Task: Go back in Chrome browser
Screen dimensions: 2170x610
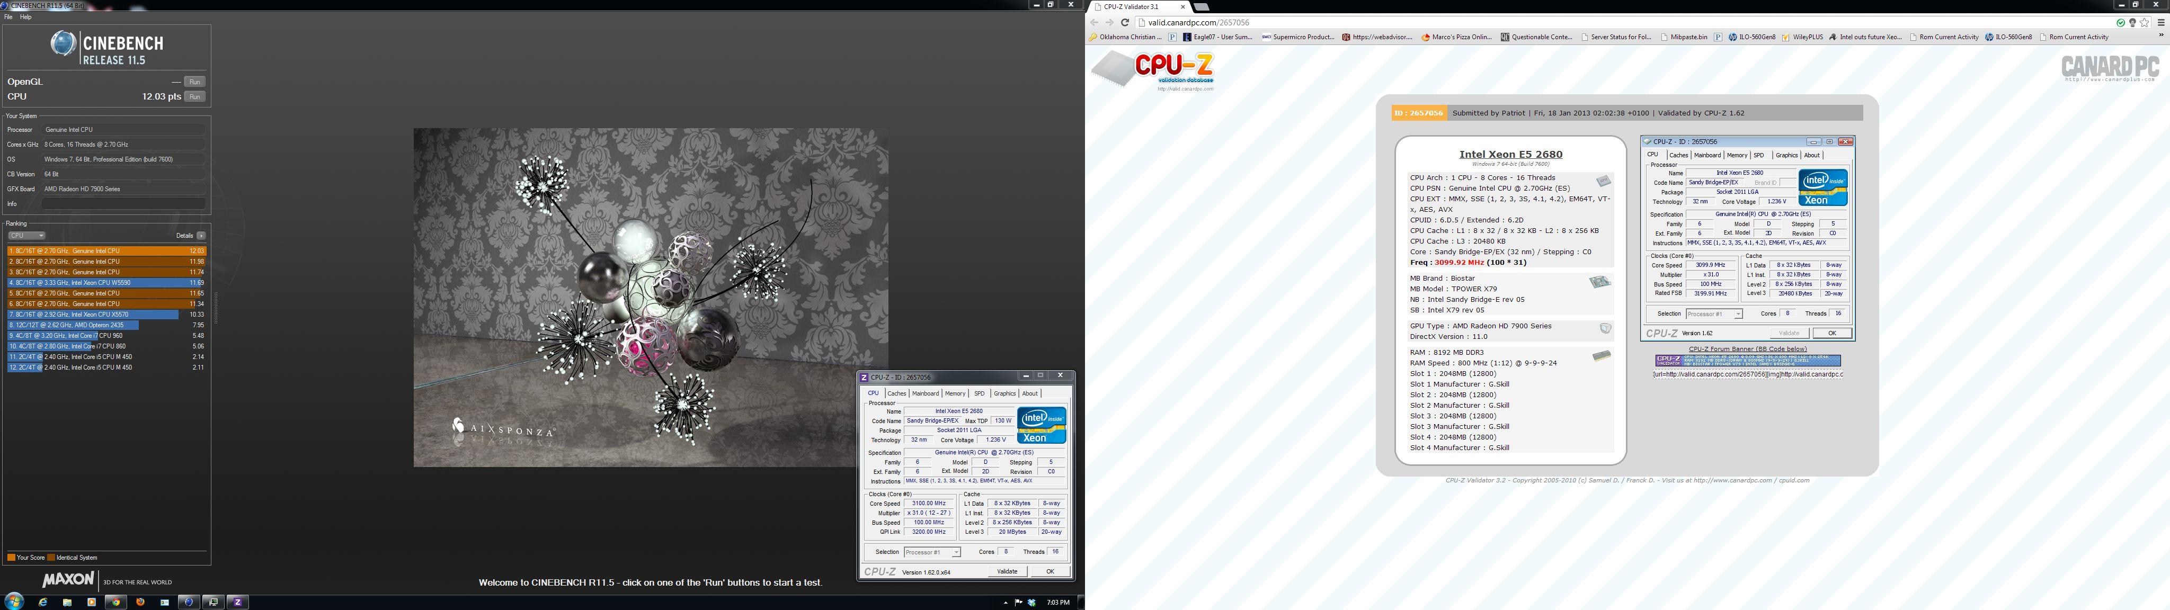Action: click(1094, 23)
